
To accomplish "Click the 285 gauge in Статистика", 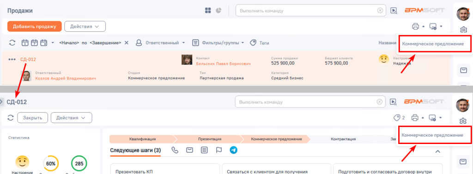I will (x=79, y=164).
